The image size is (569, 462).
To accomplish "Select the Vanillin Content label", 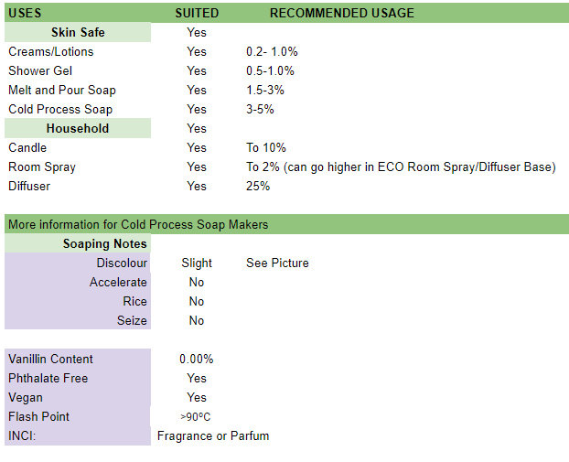I will coord(51,359).
